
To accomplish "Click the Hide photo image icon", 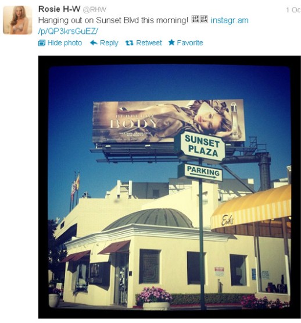I will tap(42, 43).
